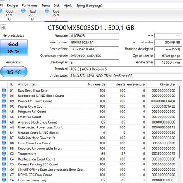Click the attribute list vertical scrollbar

[180, 122]
